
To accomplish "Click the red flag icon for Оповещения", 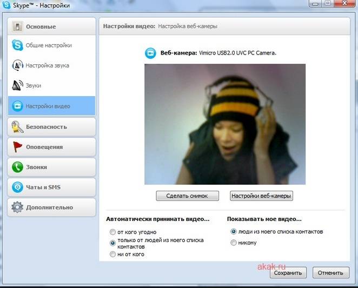I will click(17, 147).
